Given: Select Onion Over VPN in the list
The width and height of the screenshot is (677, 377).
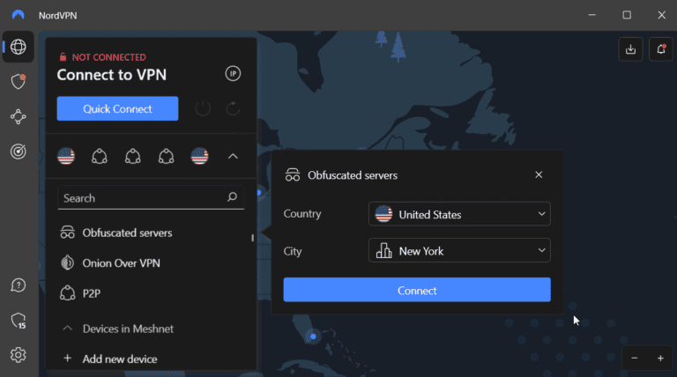Looking at the screenshot, I should tap(121, 262).
